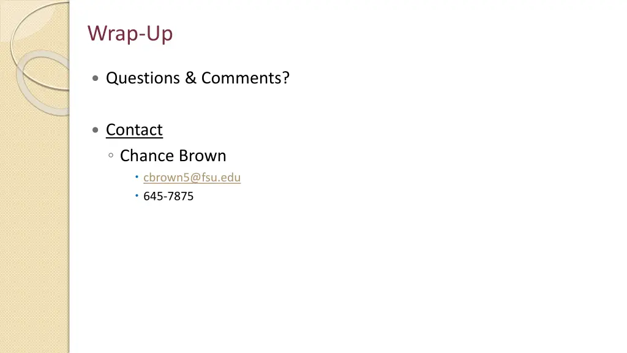Screen dimensions: 627x353
Task: Click the small blue bullet before the email
Action: 137,176
